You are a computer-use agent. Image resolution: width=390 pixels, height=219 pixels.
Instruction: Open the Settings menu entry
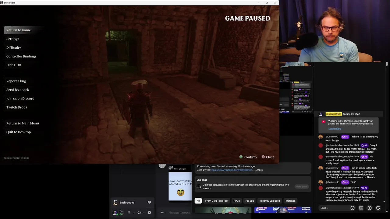(x=13, y=39)
